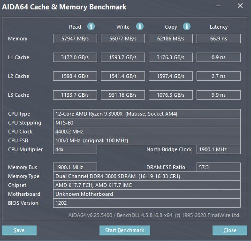Click the info icon next to Read
This screenshot has width=251, height=241.
click(91, 26)
